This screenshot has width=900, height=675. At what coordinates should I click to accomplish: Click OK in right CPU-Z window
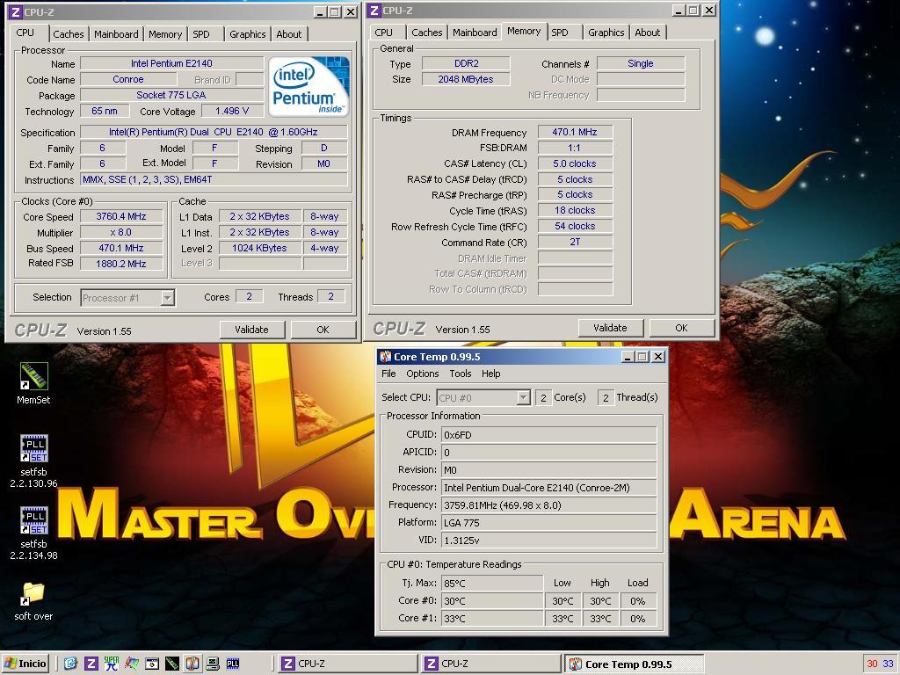(681, 328)
